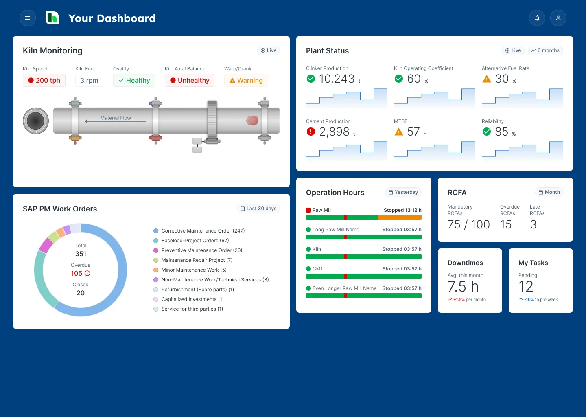Click the Reliability trend chart
The width and height of the screenshot is (586, 417).
pyautogui.click(x=523, y=151)
